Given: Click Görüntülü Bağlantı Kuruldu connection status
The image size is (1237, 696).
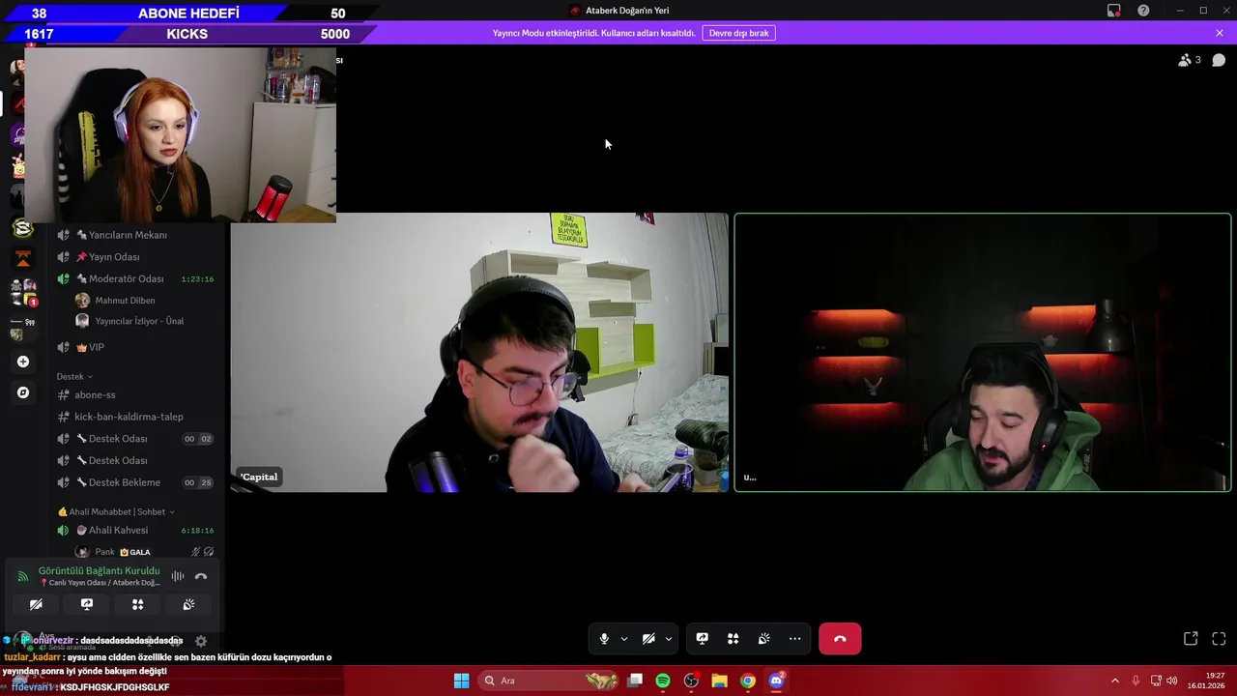Looking at the screenshot, I should tap(99, 571).
